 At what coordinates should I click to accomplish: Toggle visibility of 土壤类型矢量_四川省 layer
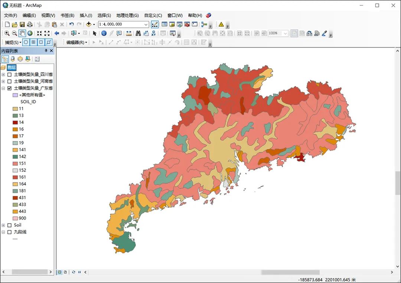(x=9, y=75)
